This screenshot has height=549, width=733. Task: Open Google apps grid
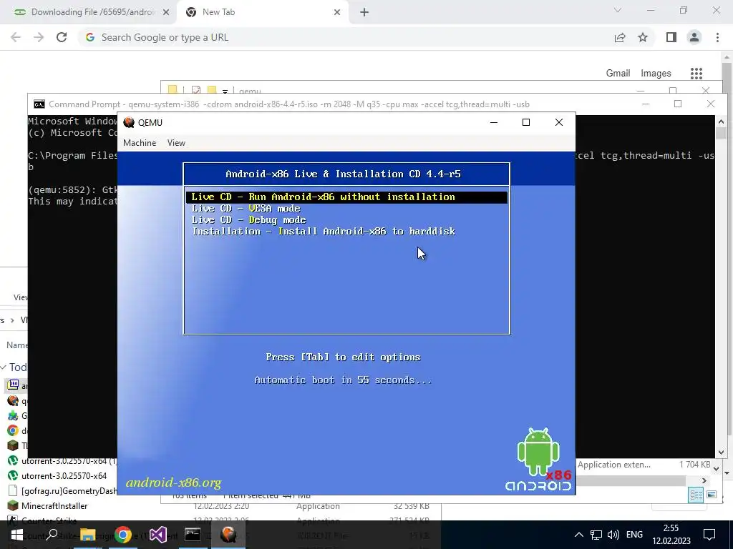696,74
